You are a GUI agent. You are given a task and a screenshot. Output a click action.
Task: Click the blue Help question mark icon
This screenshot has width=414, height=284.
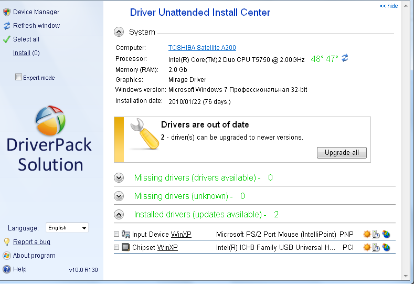pos(7,269)
